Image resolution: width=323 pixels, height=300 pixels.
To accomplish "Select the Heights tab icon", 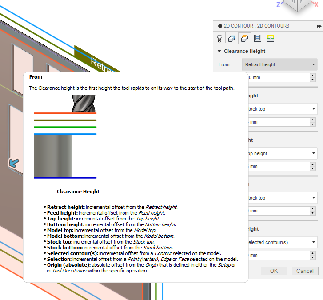I will coord(244,38).
